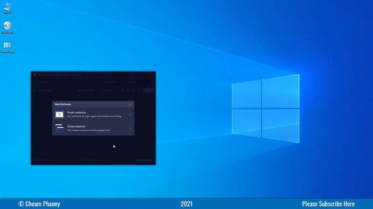This screenshot has height=209, width=373.
Task: Close the New instance dialog
Action: tap(130, 105)
